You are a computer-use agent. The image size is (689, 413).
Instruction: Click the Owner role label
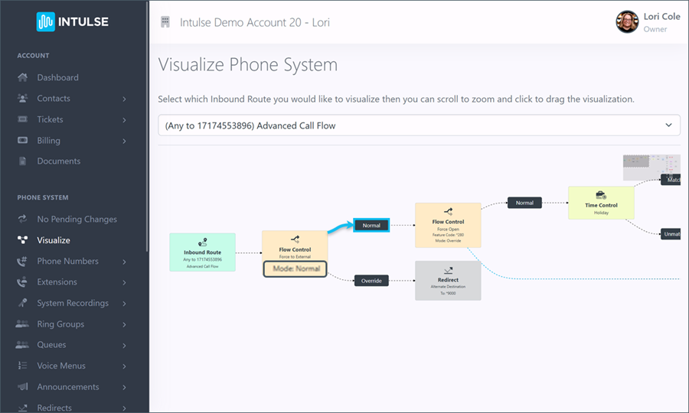[x=655, y=29]
